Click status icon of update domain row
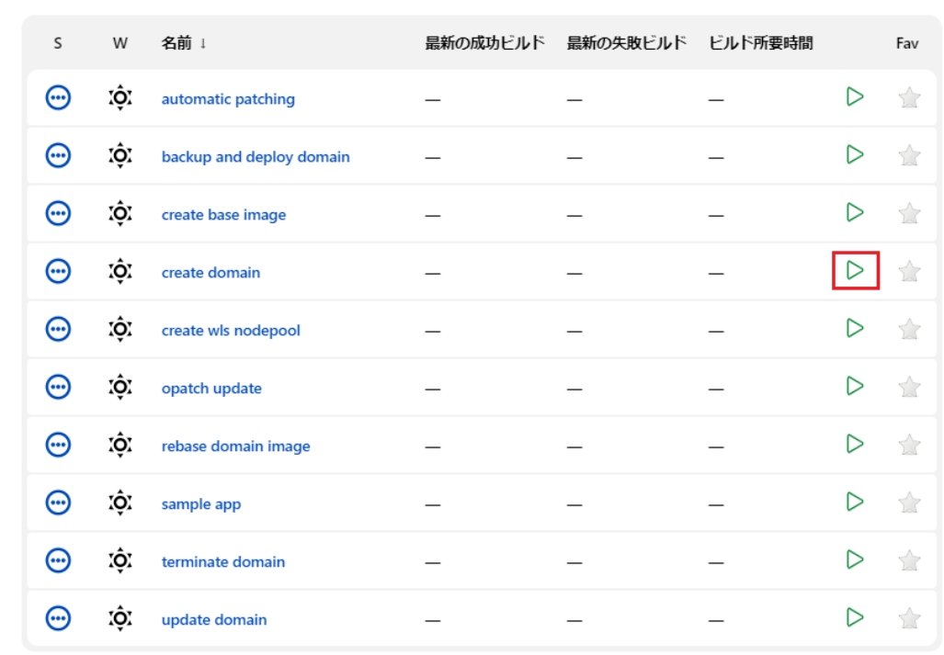The height and width of the screenshot is (655, 944). point(58,619)
